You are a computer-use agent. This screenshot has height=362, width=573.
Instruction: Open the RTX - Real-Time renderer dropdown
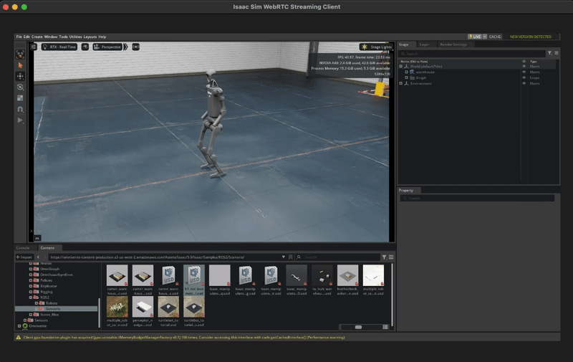click(60, 47)
